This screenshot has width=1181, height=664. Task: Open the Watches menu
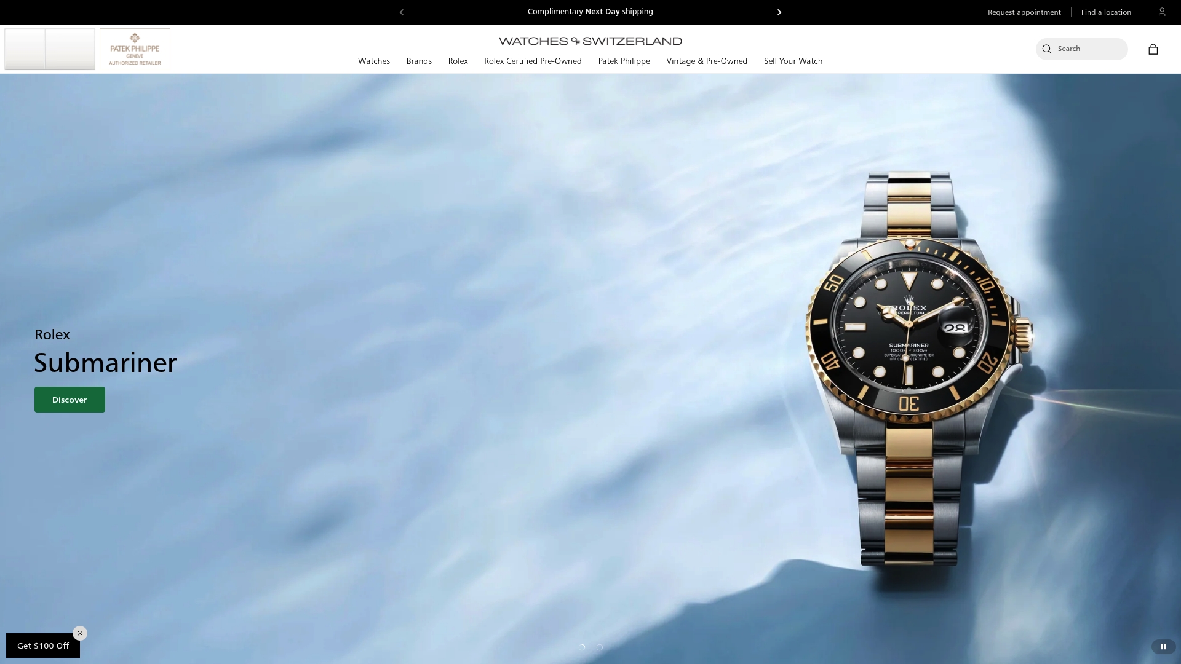coord(373,61)
